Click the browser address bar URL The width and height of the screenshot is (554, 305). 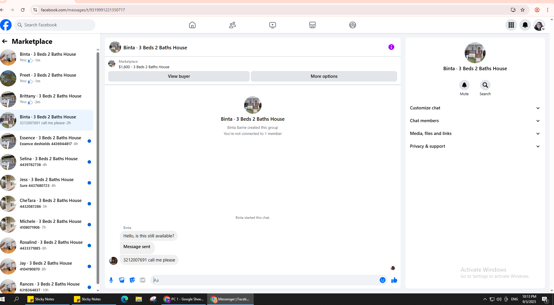[x=83, y=10]
